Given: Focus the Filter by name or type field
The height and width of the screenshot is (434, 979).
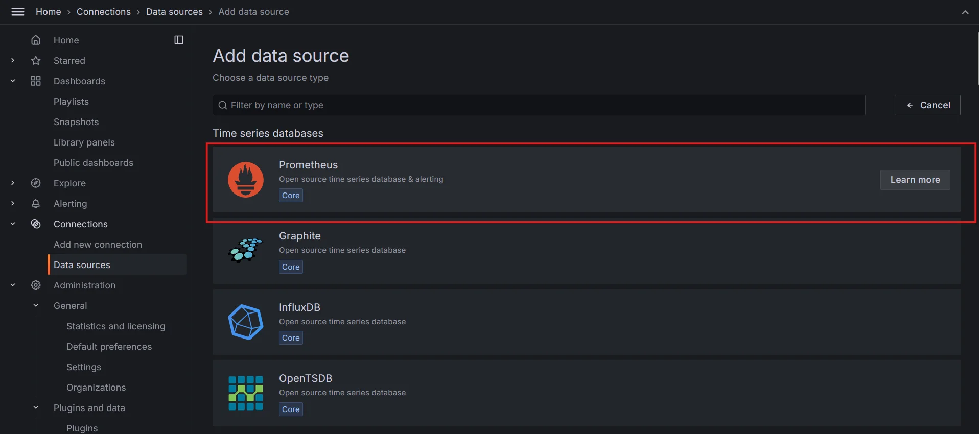Looking at the screenshot, I should 539,105.
